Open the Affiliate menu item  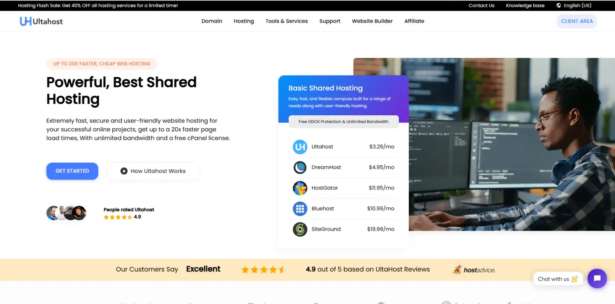414,21
